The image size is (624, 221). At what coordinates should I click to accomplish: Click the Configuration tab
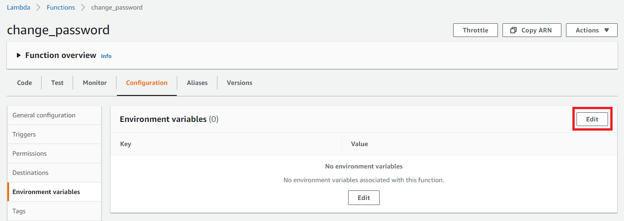coord(147,83)
